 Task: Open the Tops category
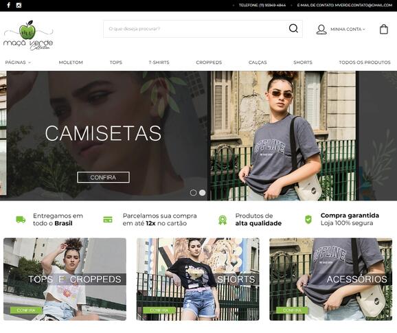(x=116, y=62)
